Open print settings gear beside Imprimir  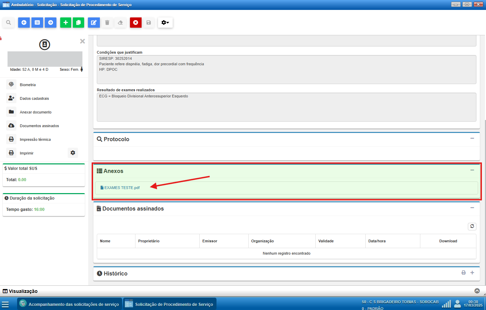(73, 153)
